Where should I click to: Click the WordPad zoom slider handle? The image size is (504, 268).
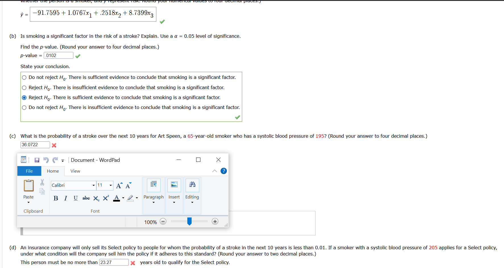pos(189,221)
